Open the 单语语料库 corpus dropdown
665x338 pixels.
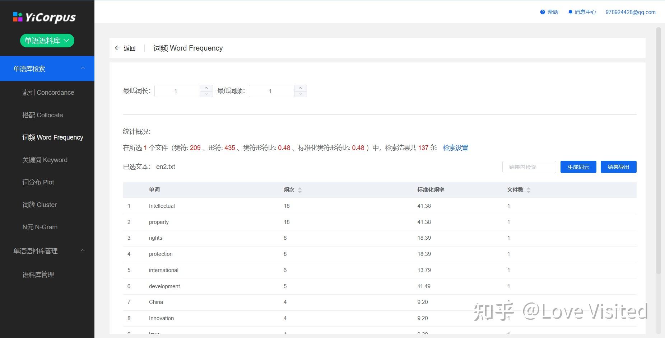[47, 41]
